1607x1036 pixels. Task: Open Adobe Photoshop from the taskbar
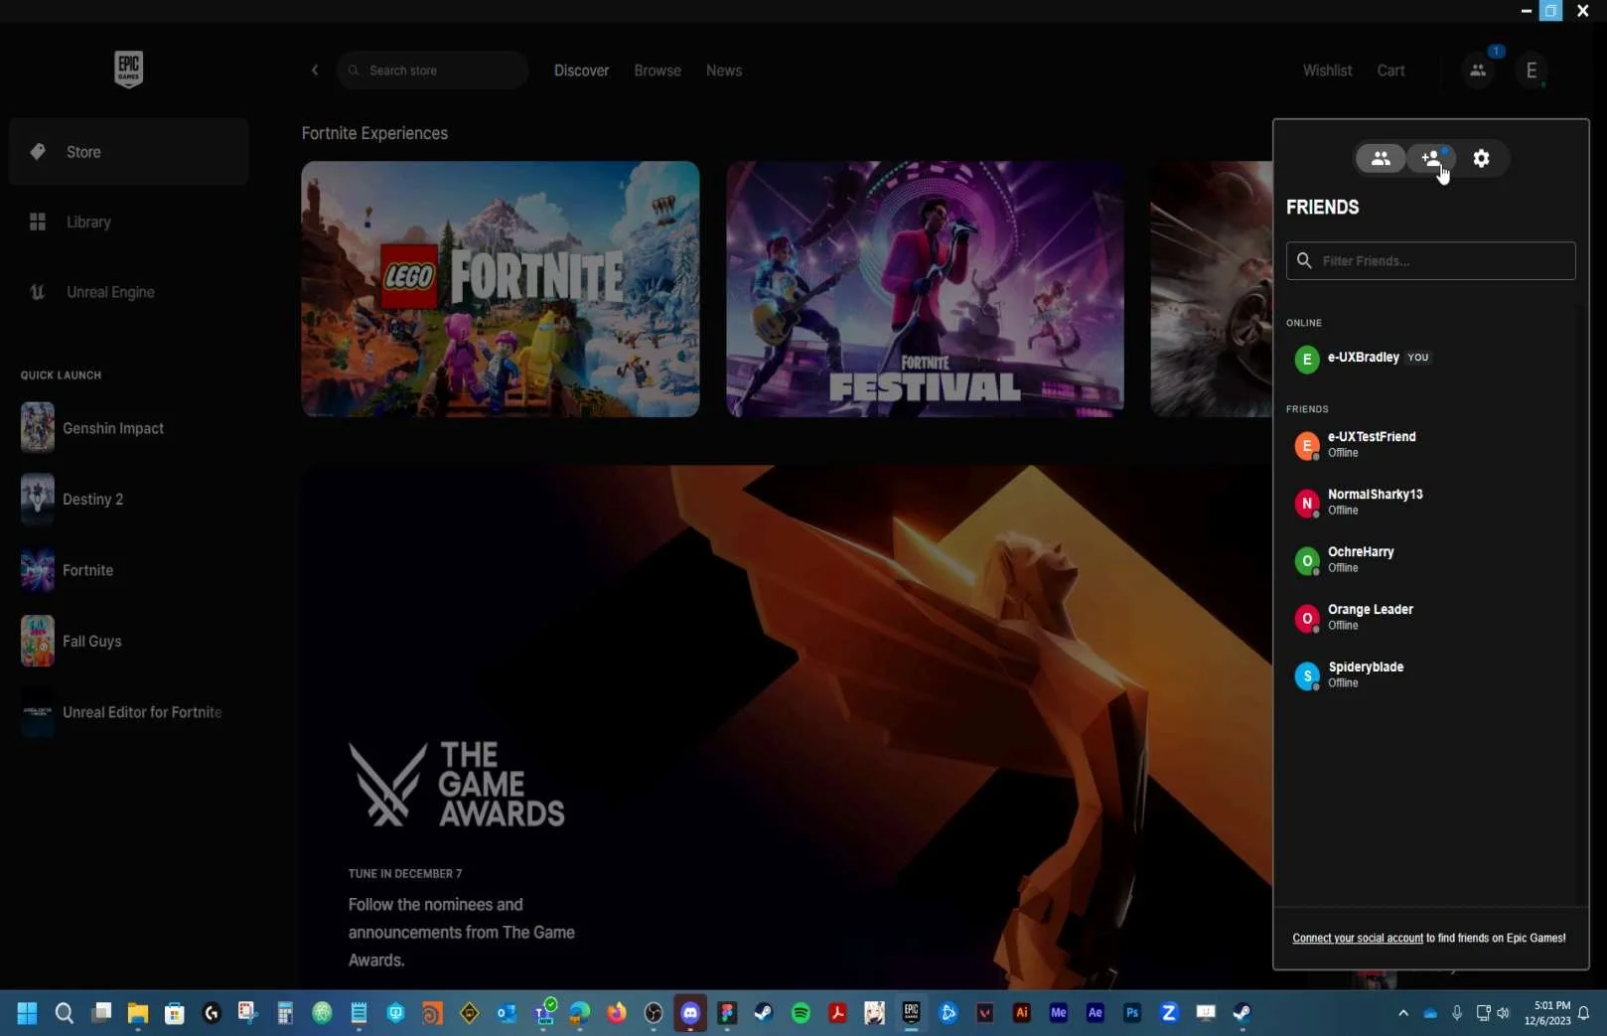(x=1131, y=1013)
